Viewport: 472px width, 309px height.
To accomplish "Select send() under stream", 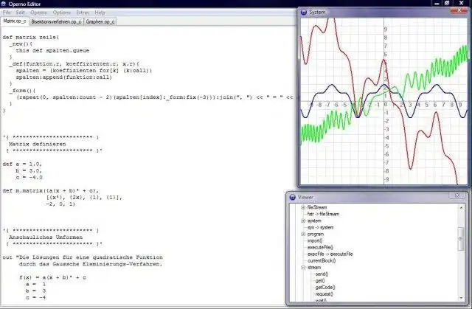I will 322,274.
